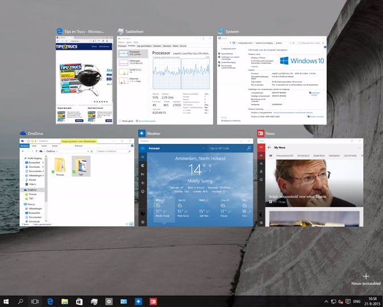Open the Action Center notification icon
This screenshot has width=383, height=307.
pyautogui.click(x=348, y=301)
